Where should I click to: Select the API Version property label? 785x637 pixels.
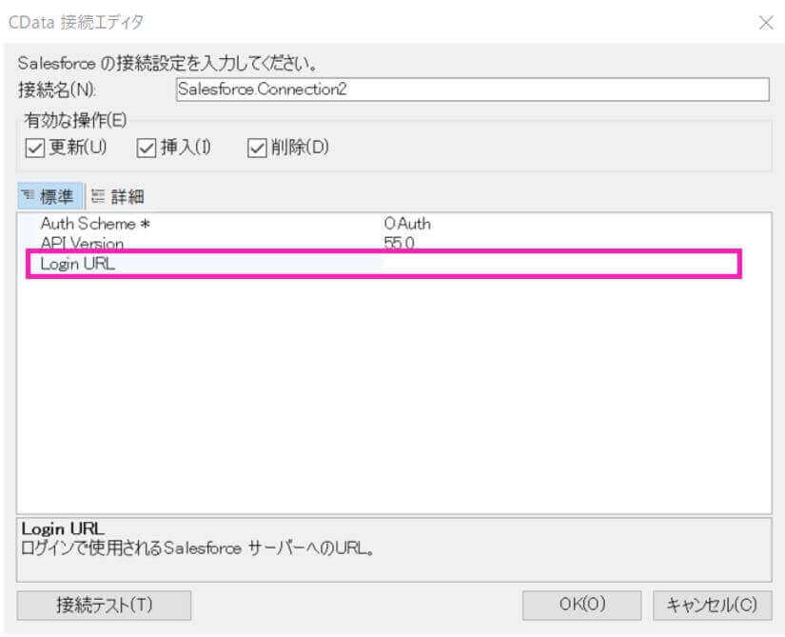82,244
